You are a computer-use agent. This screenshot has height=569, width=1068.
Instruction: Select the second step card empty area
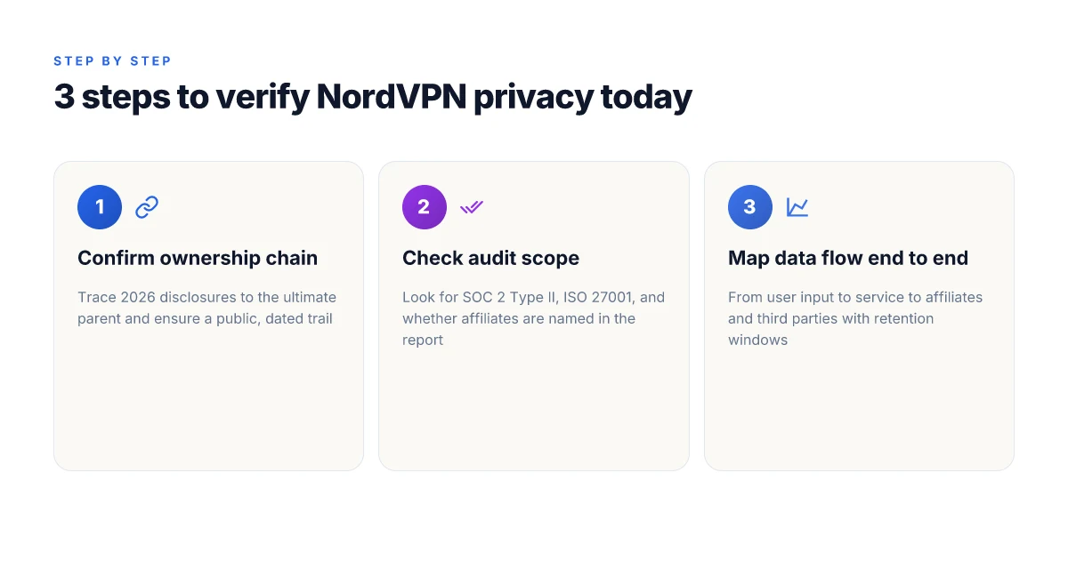[534, 409]
